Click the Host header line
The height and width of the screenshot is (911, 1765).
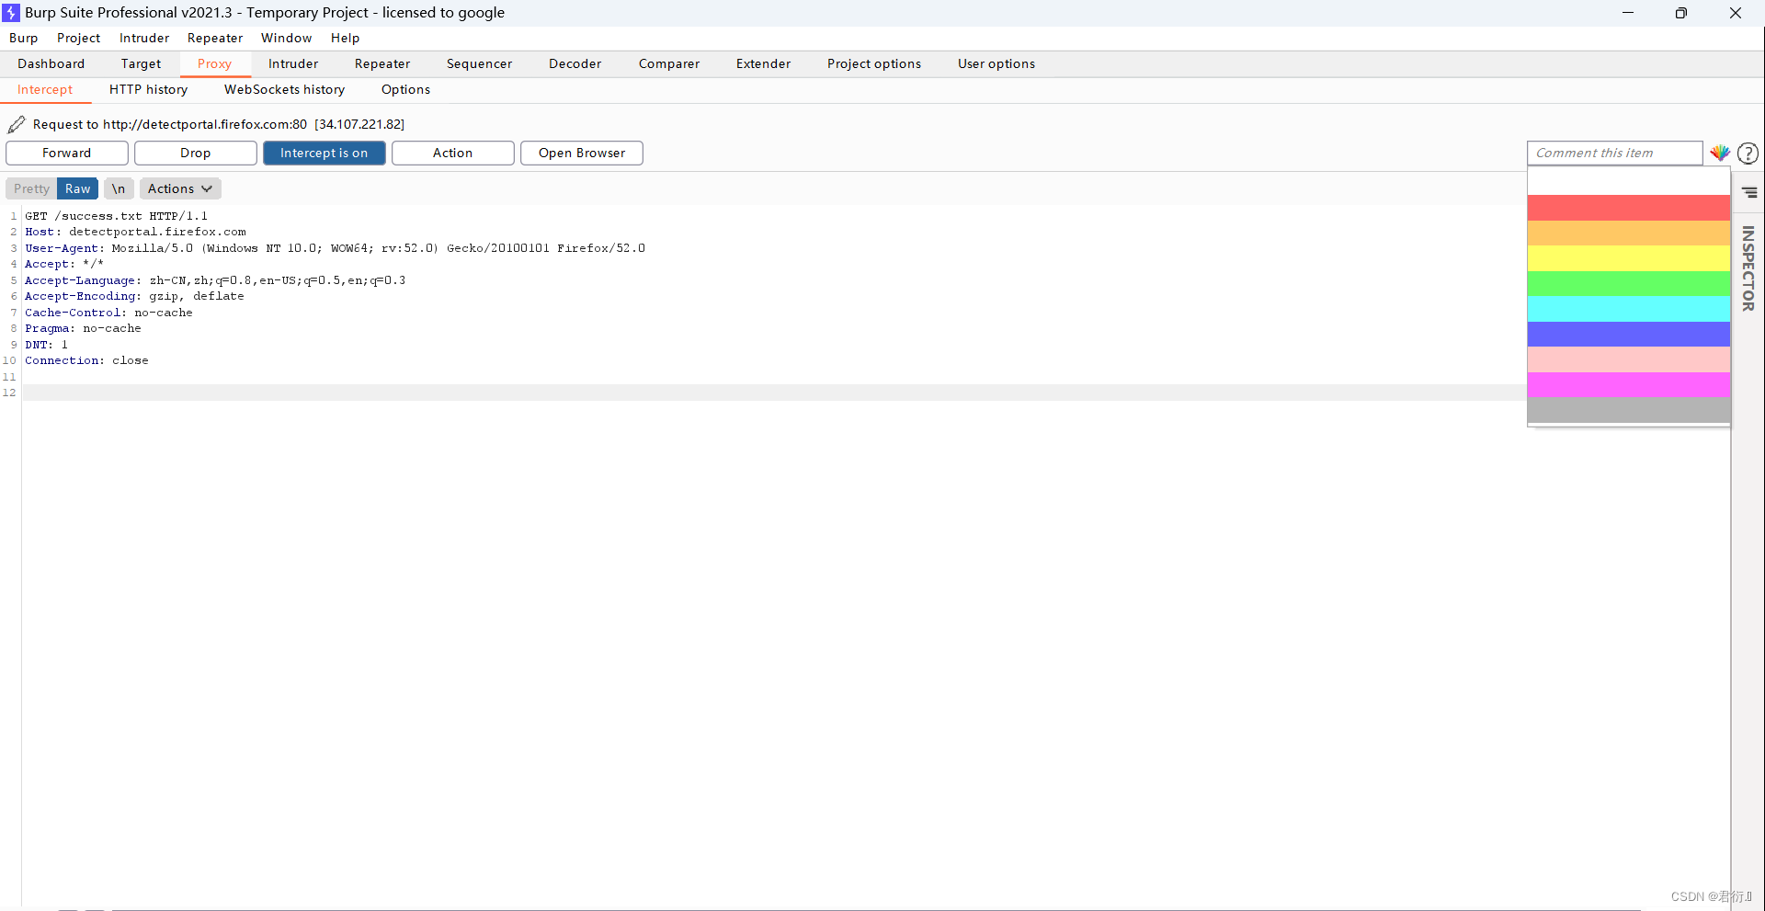135,232
